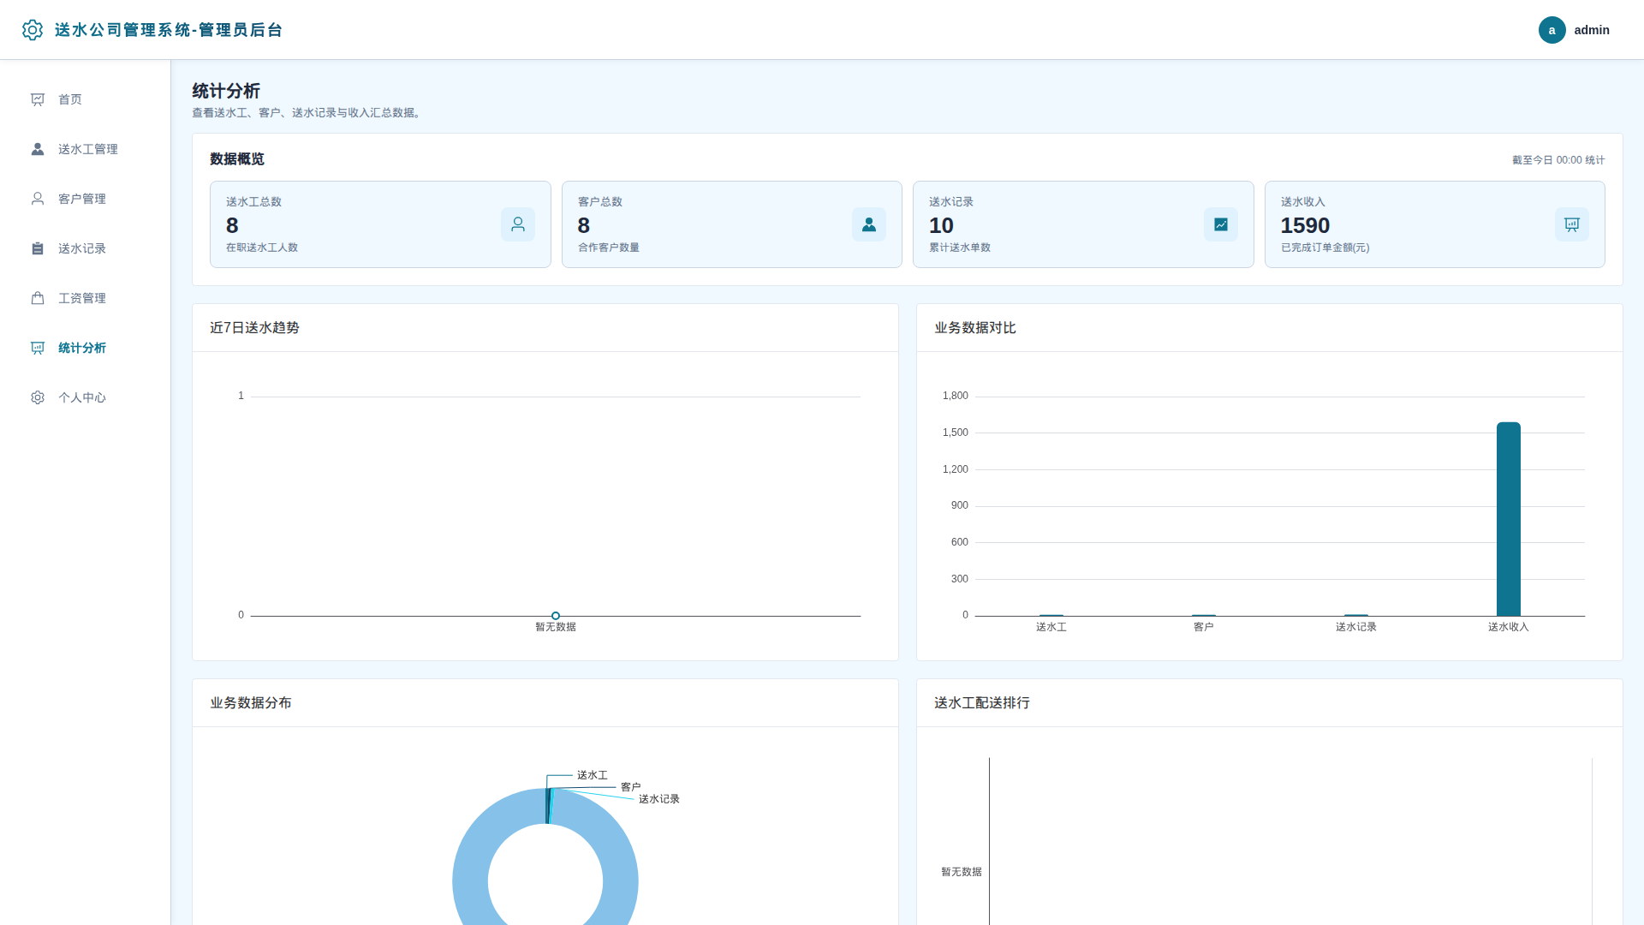Click the chart icon in 送水记录 card
Viewport: 1644px width, 925px height.
[1221, 224]
